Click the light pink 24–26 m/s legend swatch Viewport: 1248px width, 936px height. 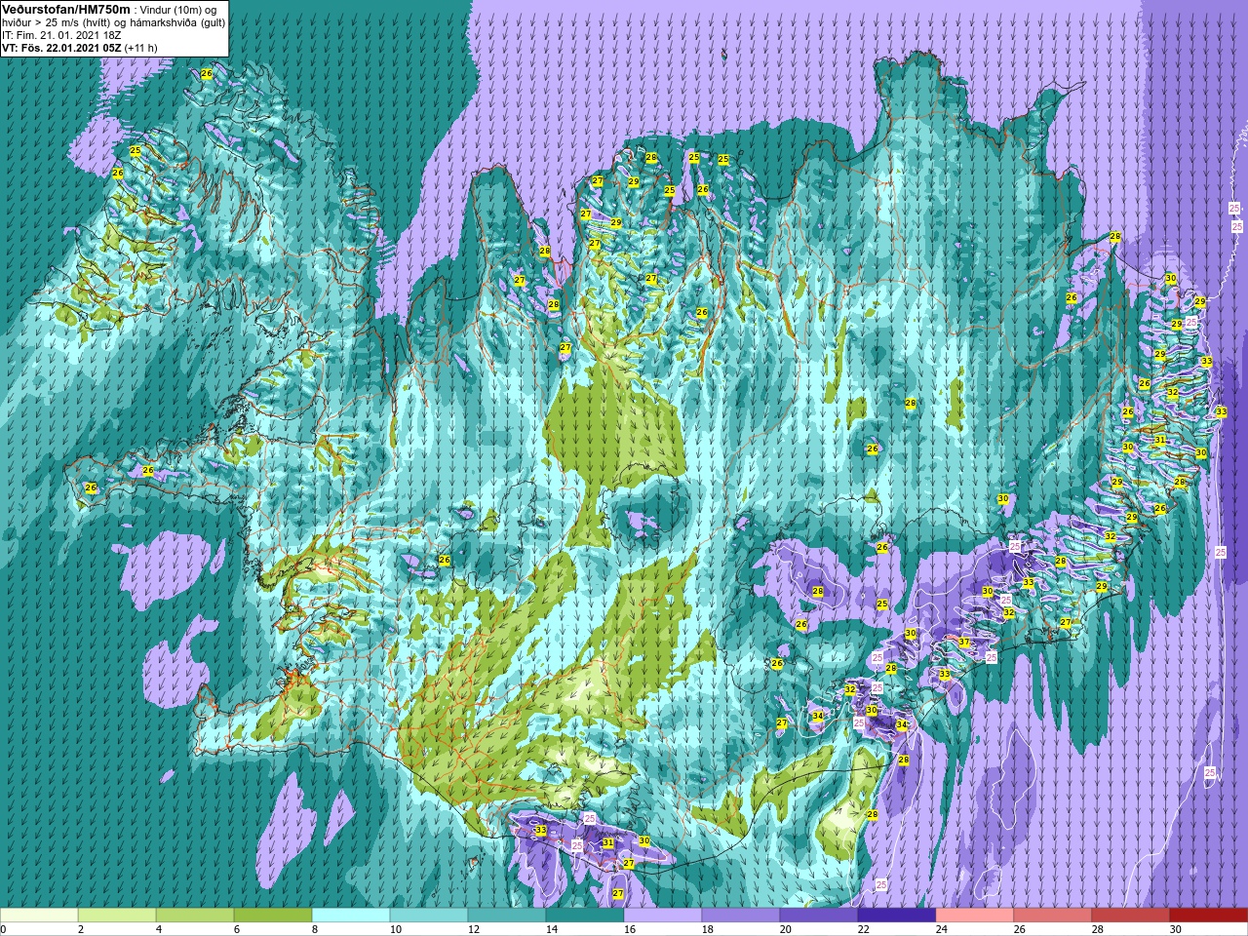coord(975,916)
